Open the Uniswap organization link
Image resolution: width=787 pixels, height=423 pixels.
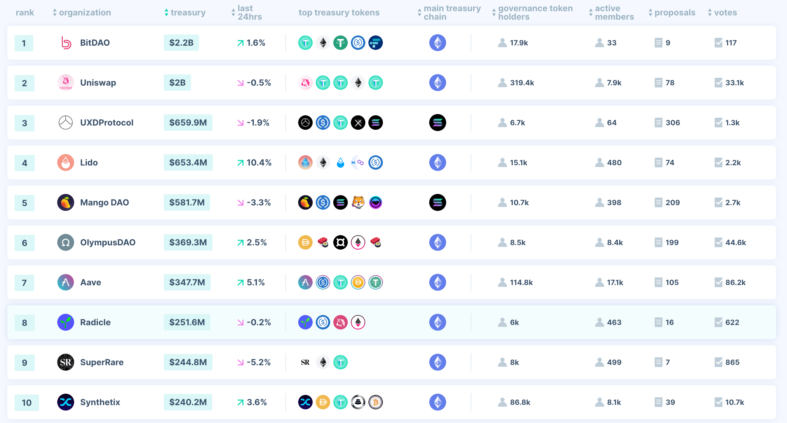98,83
